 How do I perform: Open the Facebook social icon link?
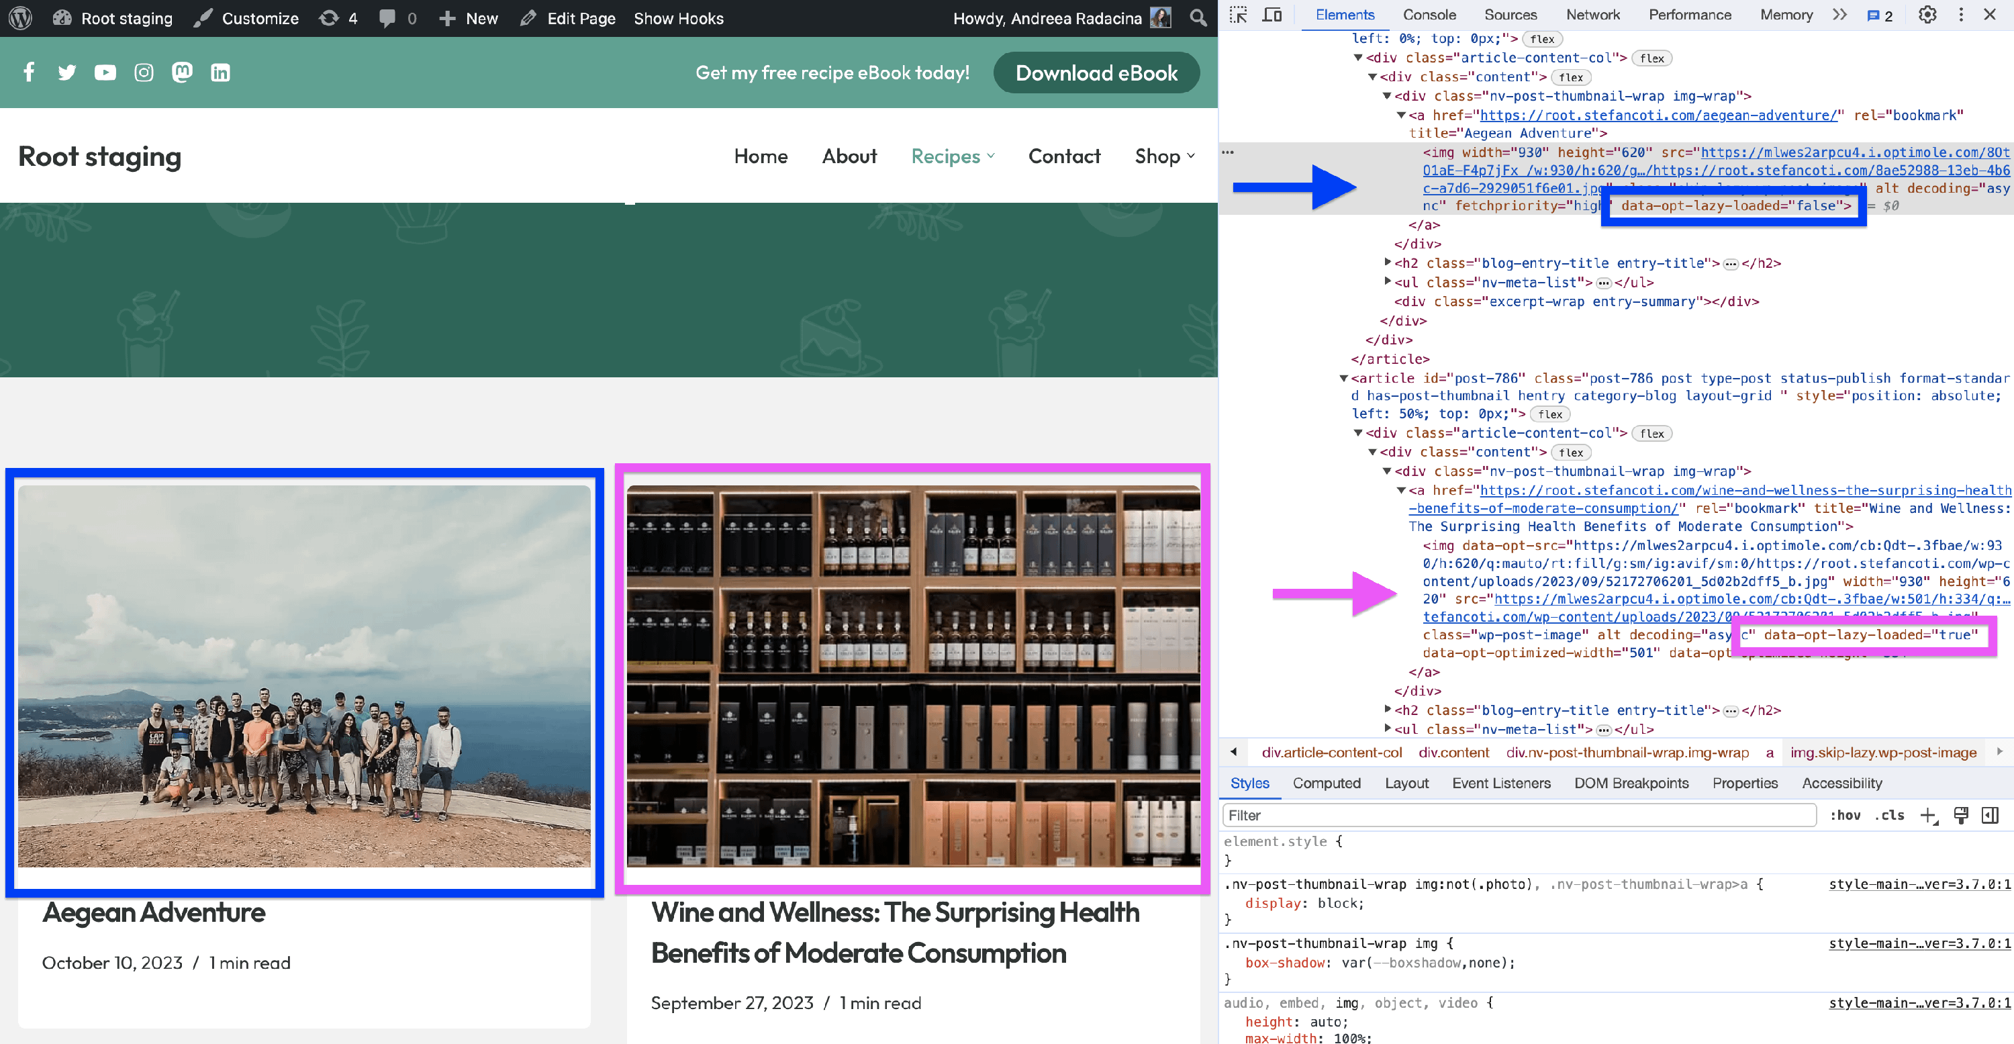tap(29, 73)
